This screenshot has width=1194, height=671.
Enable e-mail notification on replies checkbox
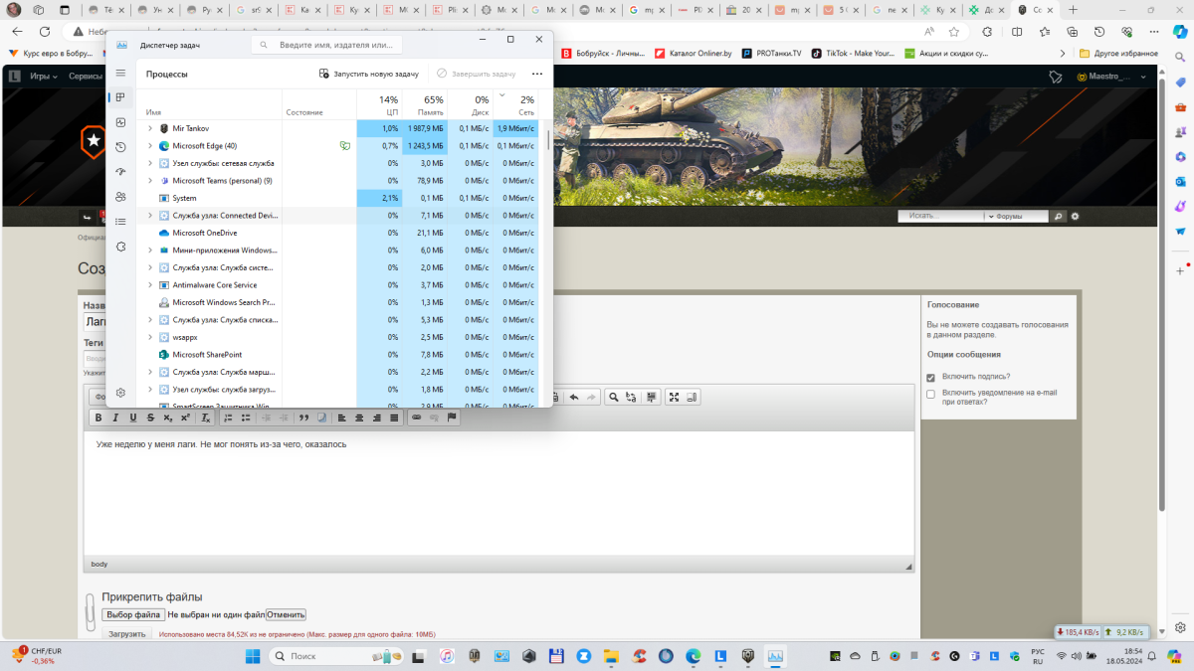click(x=930, y=395)
